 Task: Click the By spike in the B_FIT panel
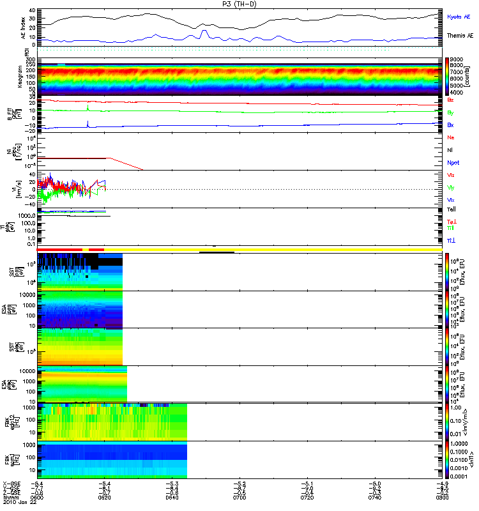87,107
